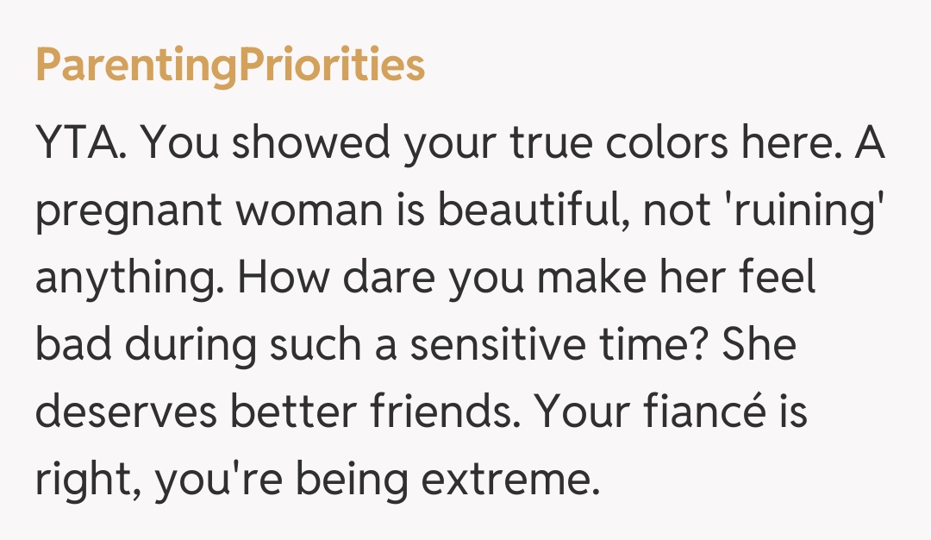Click the word "fiancé" in the comment
This screenshot has width=931, height=540.
[697, 411]
